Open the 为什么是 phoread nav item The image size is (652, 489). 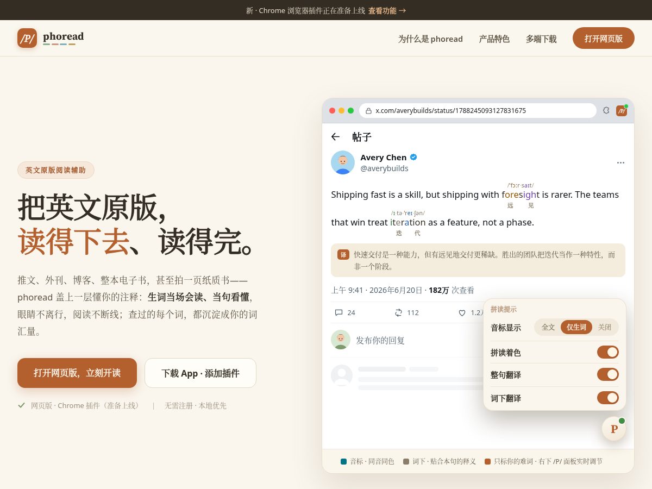[x=430, y=39]
